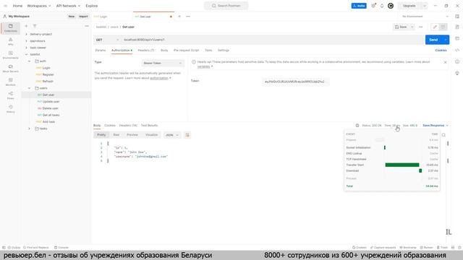This screenshot has width=463, height=260.
Task: Collapse the tasklist collection
Action: click(26, 55)
